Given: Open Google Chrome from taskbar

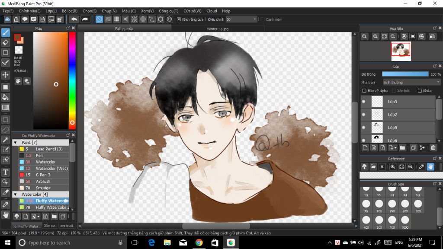Looking at the screenshot, I should pyautogui.click(x=199, y=243).
